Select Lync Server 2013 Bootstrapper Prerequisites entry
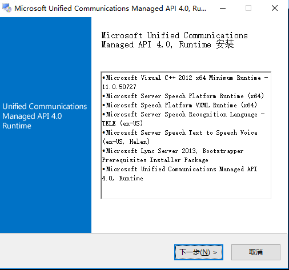This screenshot has height=270, width=289. [172, 155]
